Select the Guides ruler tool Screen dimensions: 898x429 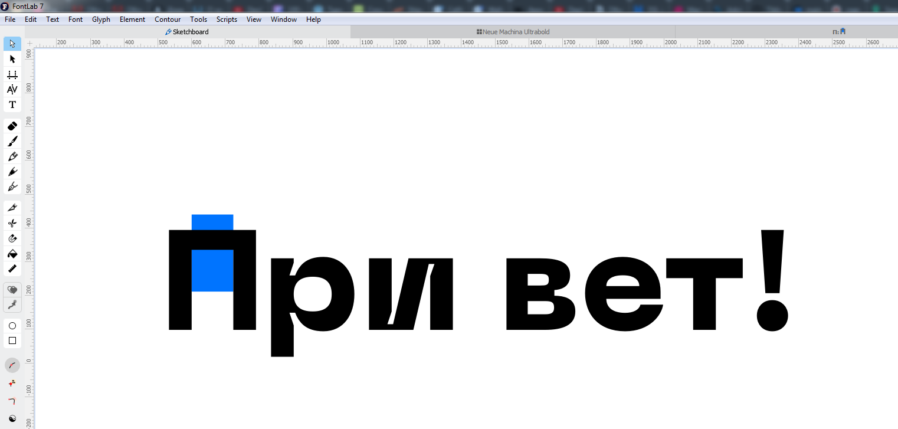[x=12, y=268]
